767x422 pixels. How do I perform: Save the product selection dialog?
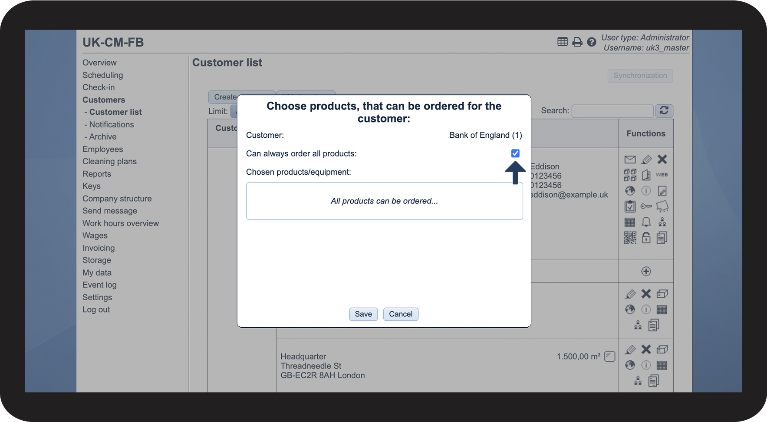363,314
